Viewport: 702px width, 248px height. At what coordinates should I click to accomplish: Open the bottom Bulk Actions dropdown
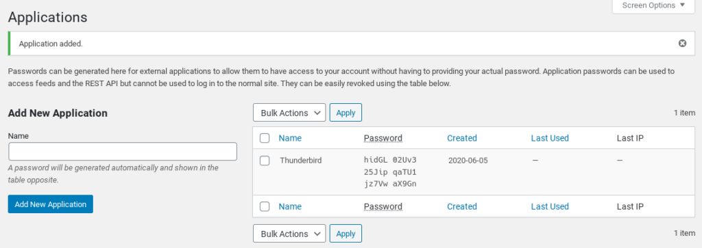click(289, 234)
